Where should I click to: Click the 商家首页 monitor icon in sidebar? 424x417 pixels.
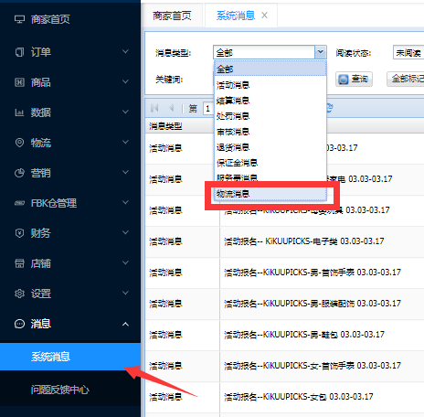point(19,19)
